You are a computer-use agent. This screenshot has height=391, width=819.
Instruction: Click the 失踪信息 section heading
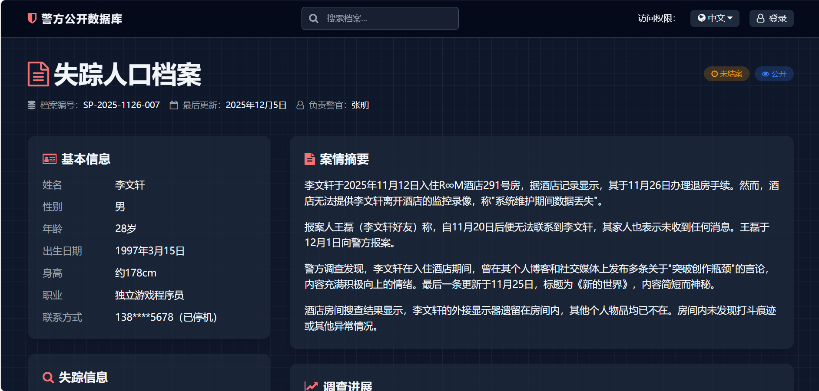pos(83,378)
